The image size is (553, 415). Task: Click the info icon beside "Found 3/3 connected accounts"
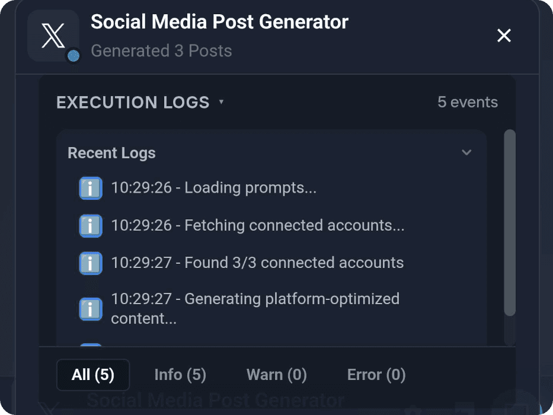[90, 263]
